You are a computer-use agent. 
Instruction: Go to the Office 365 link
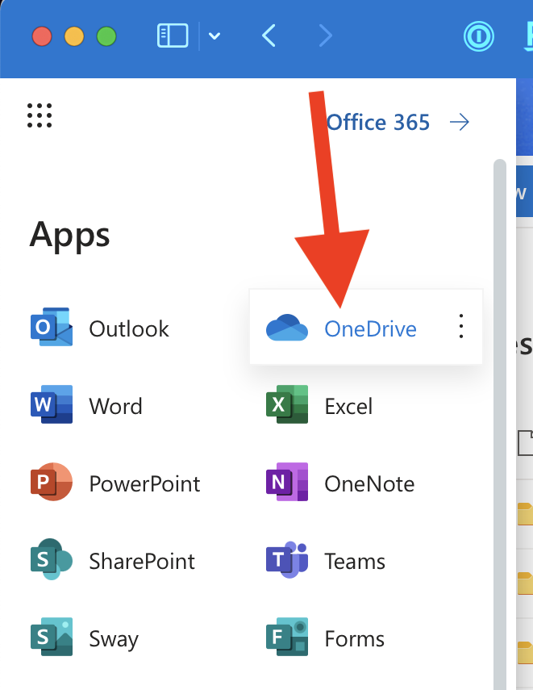377,123
